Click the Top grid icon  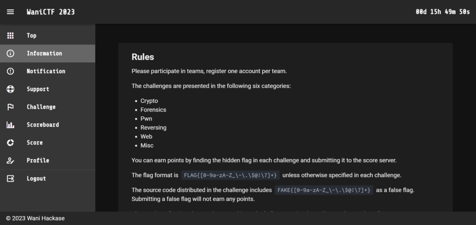coord(10,35)
